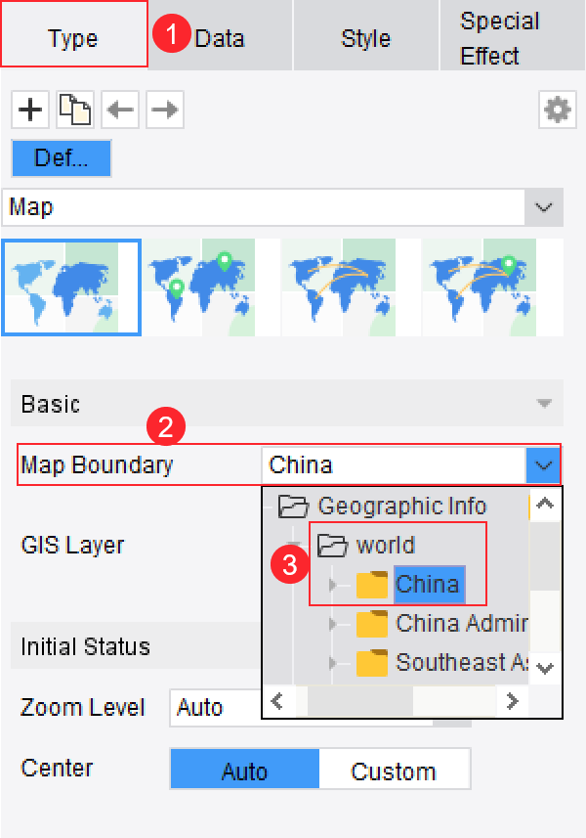The width and height of the screenshot is (586, 838).
Task: Select the China Admin folder item
Action: coord(441,624)
